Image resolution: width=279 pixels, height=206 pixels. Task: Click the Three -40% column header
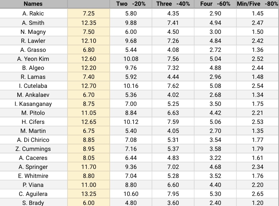click(x=173, y=4)
